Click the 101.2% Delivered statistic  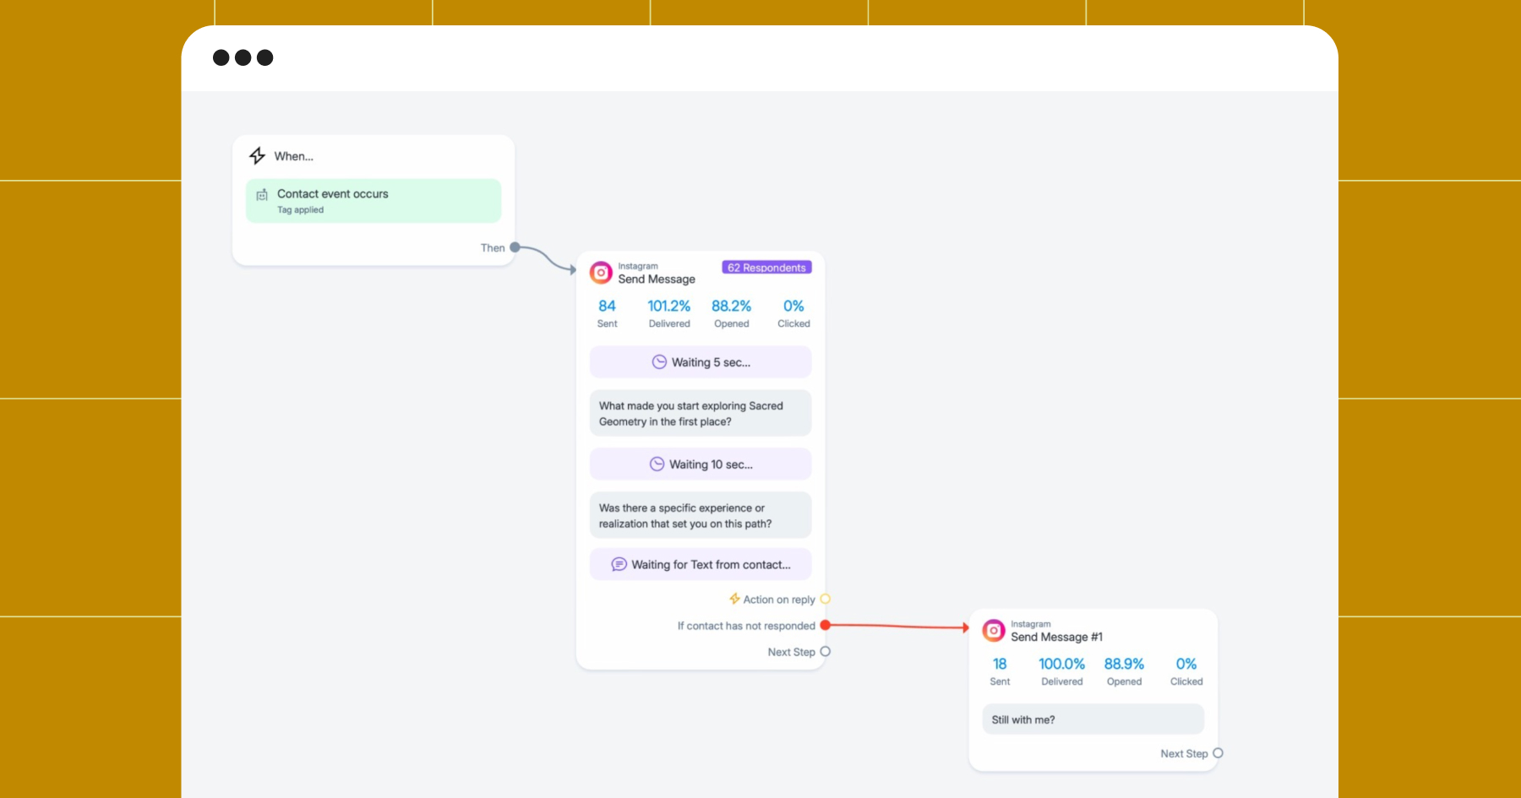pos(669,313)
